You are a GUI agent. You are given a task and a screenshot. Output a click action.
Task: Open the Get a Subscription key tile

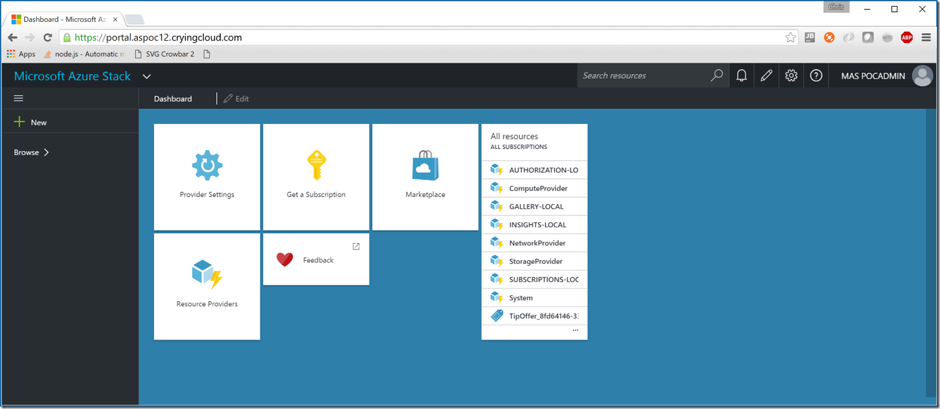point(316,177)
